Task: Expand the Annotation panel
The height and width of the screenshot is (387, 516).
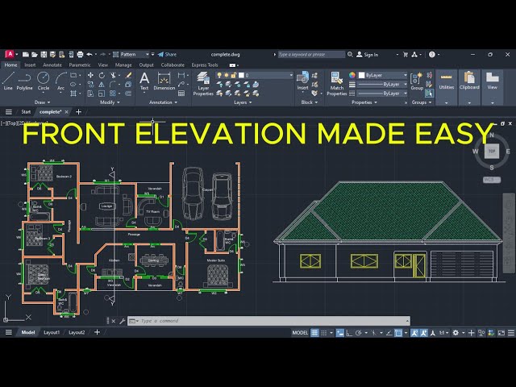Action: click(163, 102)
